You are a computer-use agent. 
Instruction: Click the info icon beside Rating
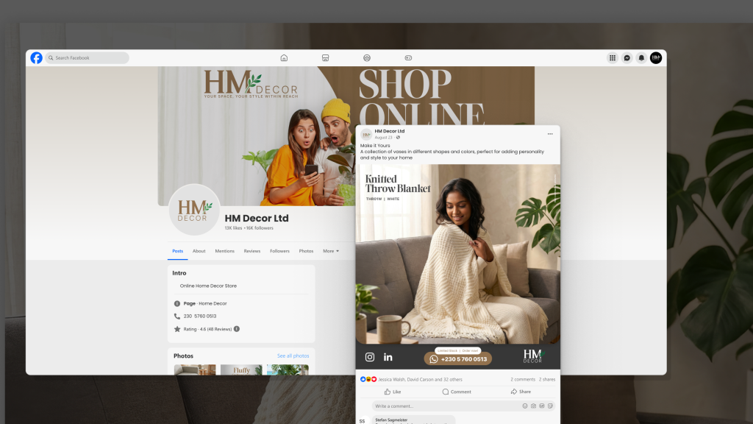tap(237, 329)
